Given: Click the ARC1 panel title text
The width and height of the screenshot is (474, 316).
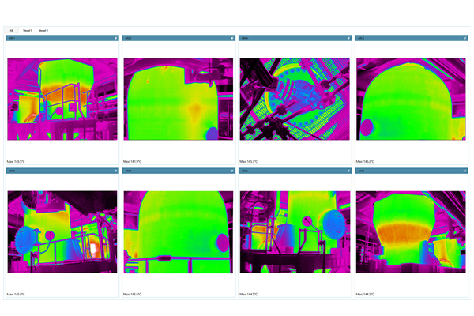Looking at the screenshot, I should coord(12,38).
